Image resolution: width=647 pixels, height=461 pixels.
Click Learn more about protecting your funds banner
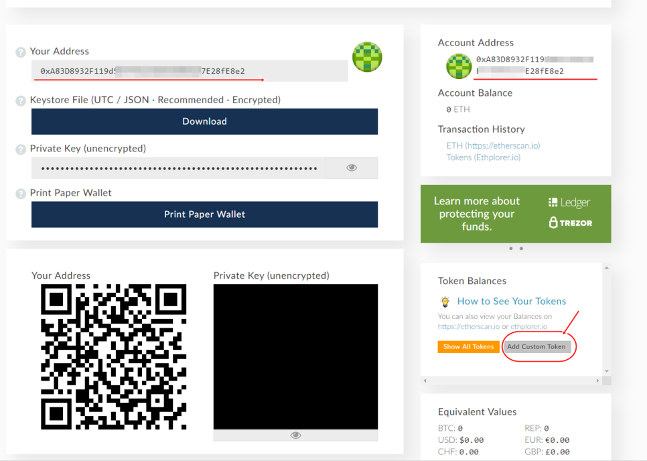(x=516, y=214)
